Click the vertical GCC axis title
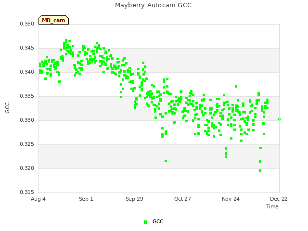Image resolution: width=308 pixels, height=231 pixels. click(7, 108)
